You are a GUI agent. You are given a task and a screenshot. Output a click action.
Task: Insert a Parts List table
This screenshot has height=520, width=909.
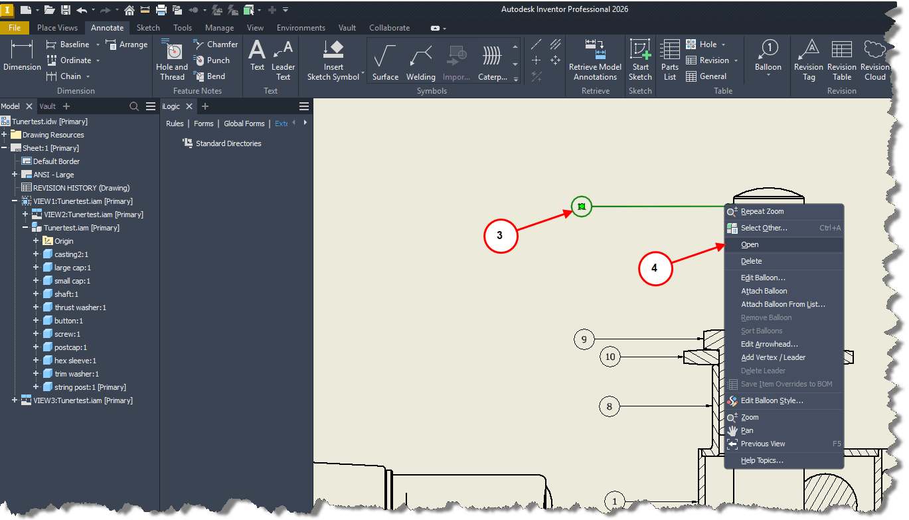[670, 61]
